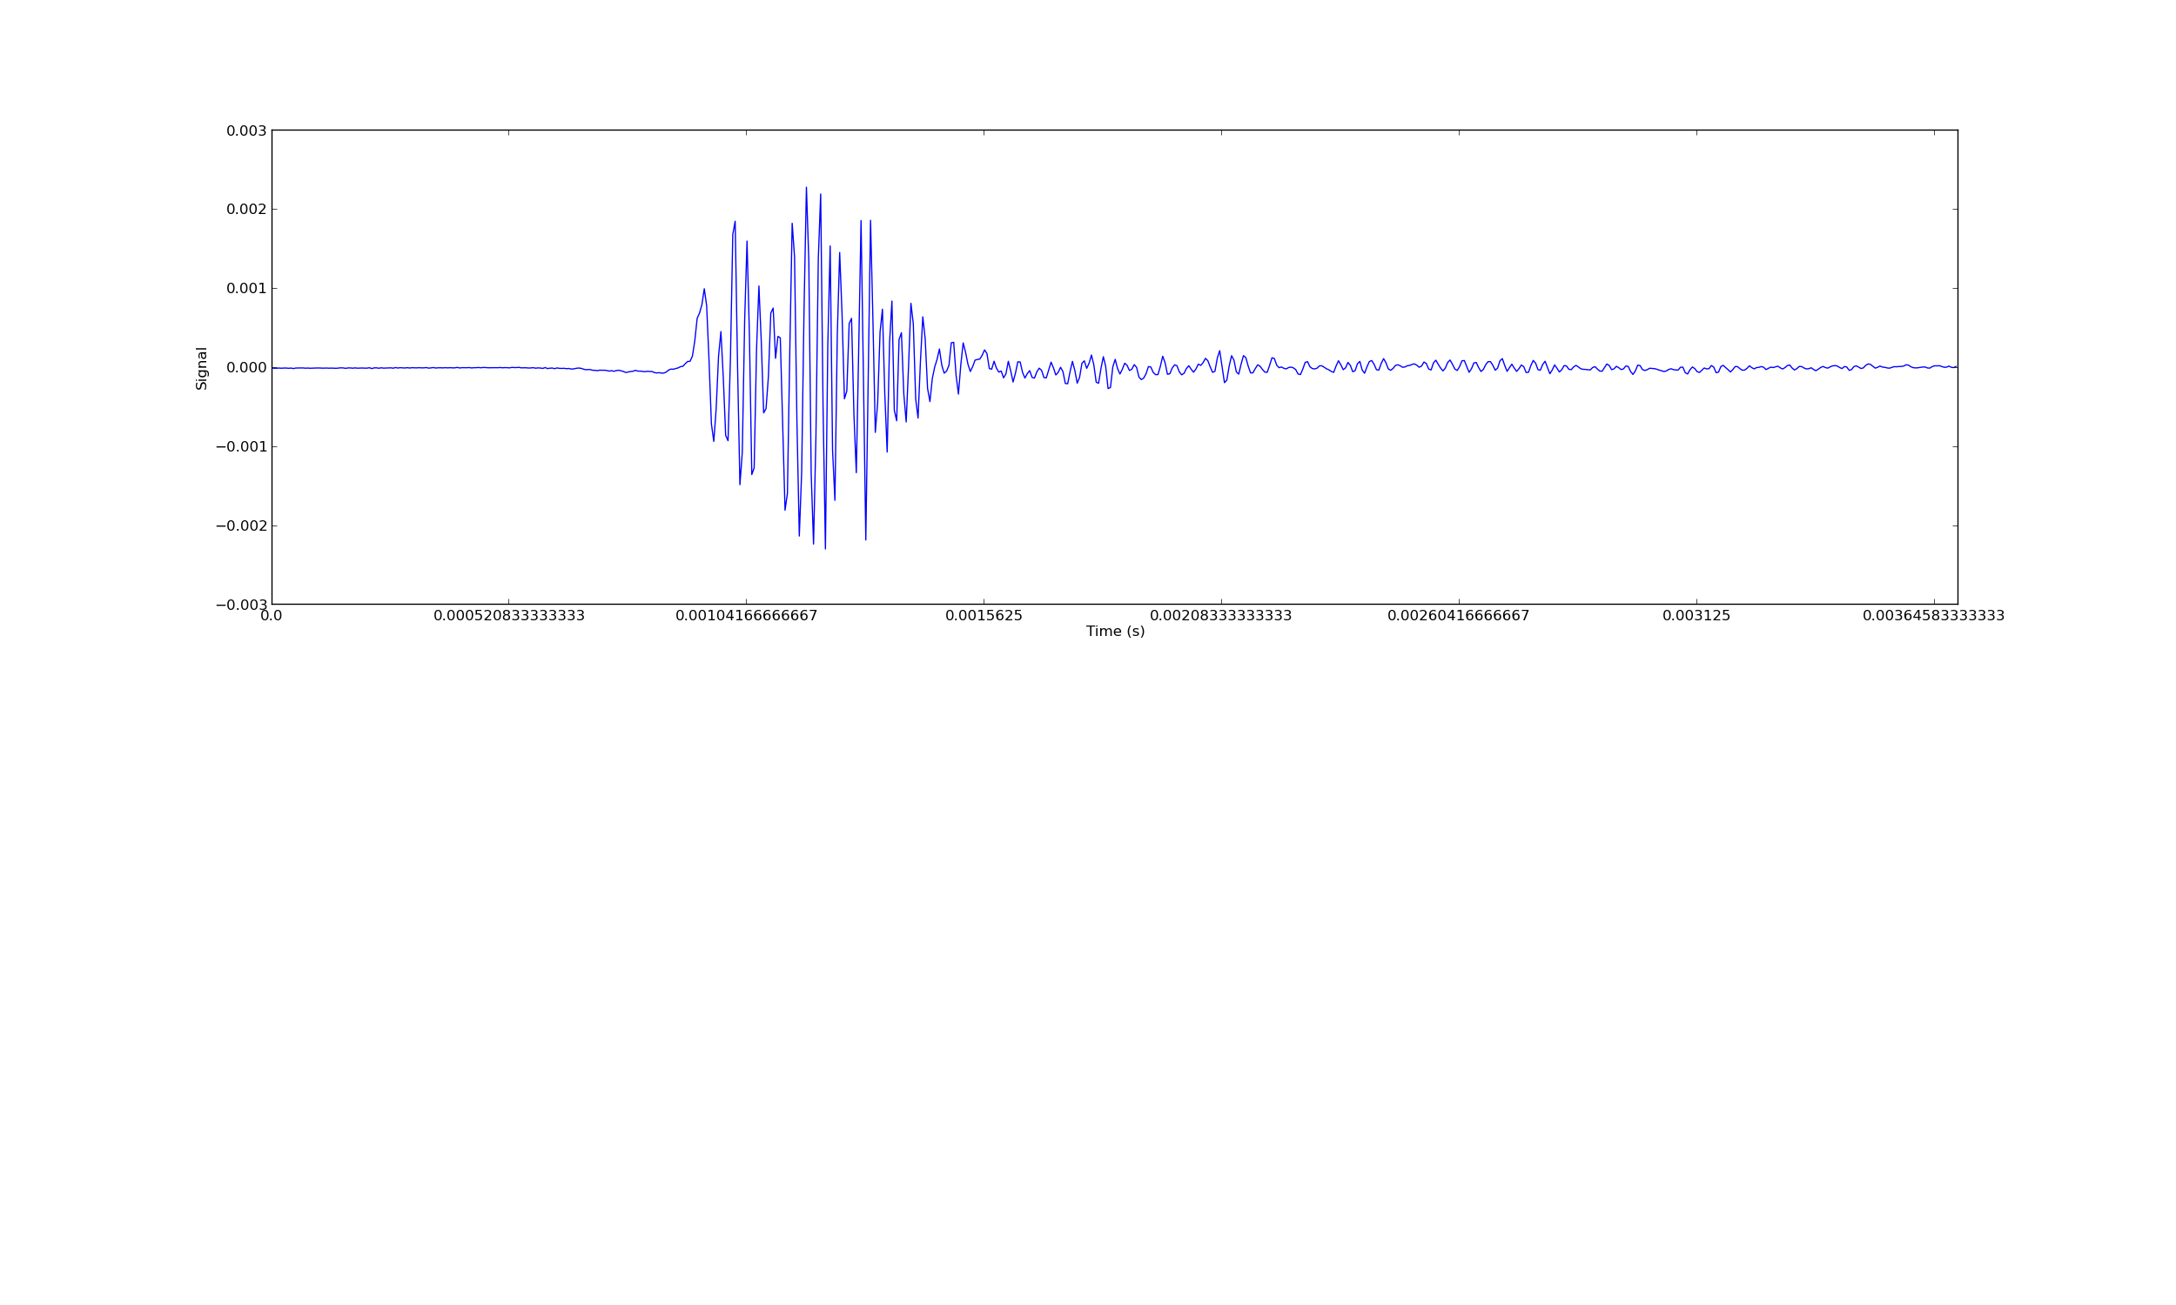Image resolution: width=2176 pixels, height=1305 pixels.
Task: Click the −0.001 y-axis tick label
Action: [x=241, y=446]
